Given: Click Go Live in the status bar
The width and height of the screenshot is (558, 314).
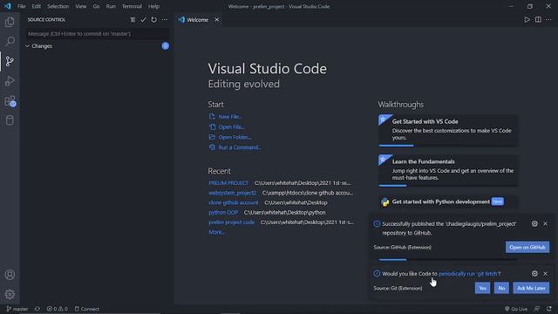Looking at the screenshot, I should pos(516,309).
